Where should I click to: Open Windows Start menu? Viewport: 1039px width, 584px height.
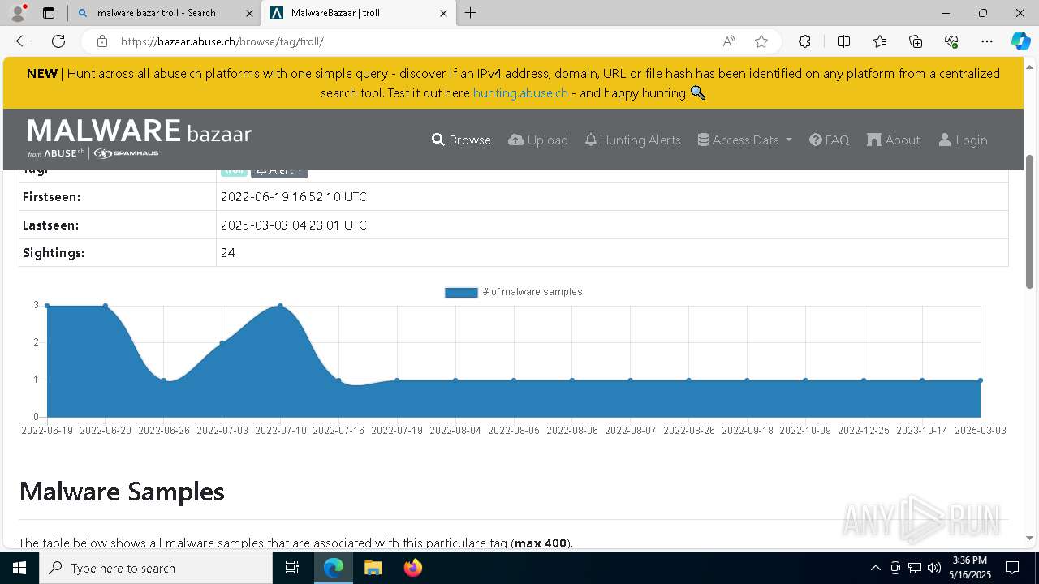coord(19,568)
